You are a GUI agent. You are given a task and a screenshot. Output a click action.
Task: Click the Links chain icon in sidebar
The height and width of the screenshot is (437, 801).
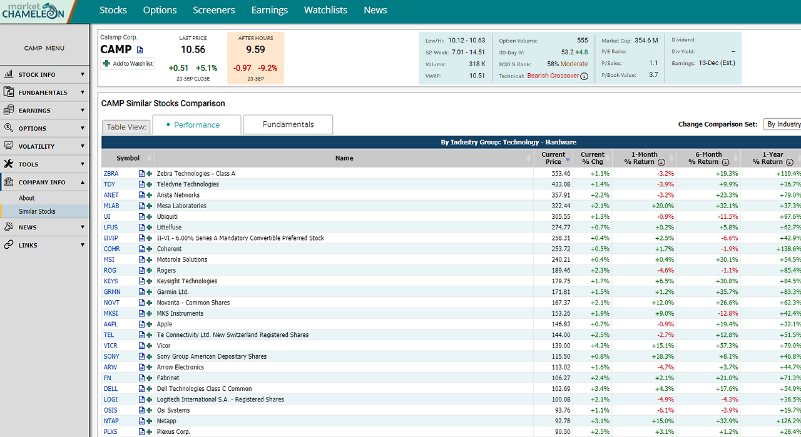coord(9,245)
